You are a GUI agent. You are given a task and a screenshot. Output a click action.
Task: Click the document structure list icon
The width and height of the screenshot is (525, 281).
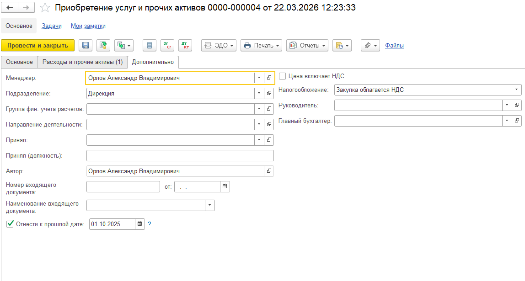150,45
